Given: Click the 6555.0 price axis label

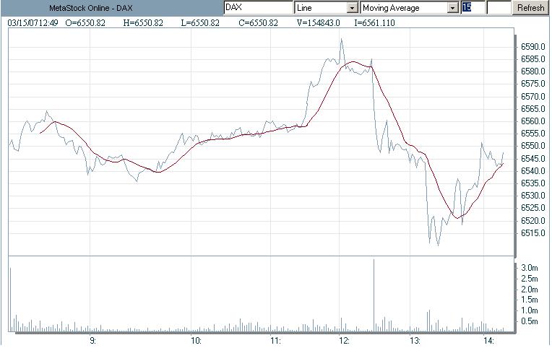Looking at the screenshot, I should click(x=533, y=134).
